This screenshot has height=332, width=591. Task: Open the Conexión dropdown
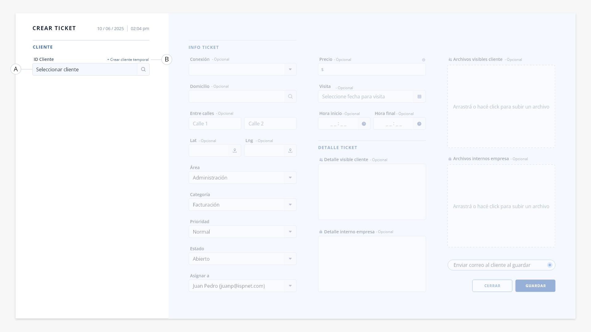[x=243, y=69]
